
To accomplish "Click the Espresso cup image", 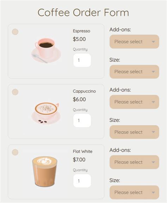I will point(46,50).
